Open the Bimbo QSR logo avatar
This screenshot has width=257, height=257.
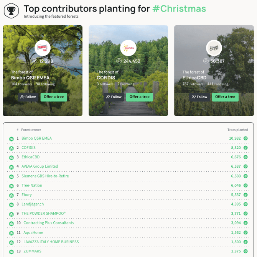click(43, 48)
